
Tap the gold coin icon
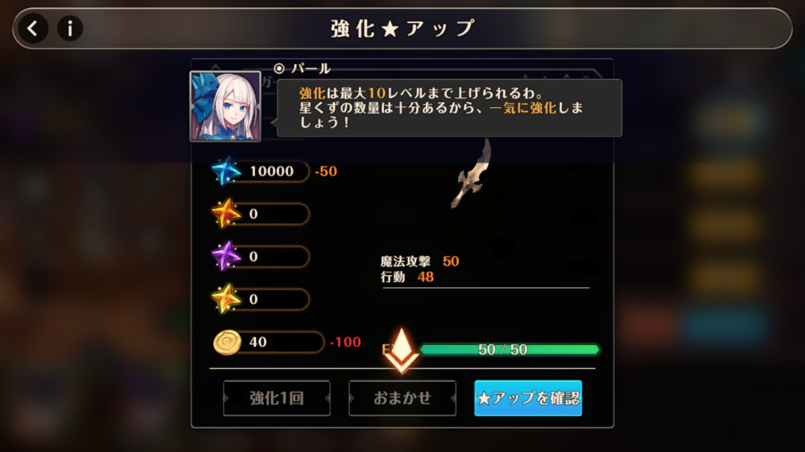pyautogui.click(x=227, y=342)
